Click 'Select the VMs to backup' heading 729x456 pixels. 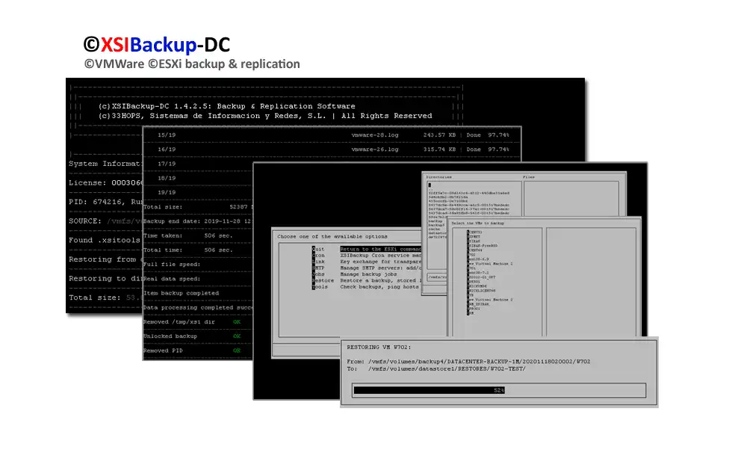[478, 224]
